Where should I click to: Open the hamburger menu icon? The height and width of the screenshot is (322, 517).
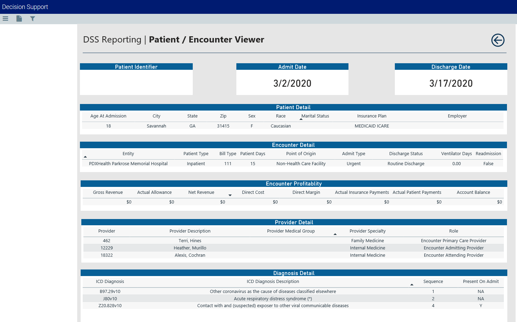click(5, 19)
